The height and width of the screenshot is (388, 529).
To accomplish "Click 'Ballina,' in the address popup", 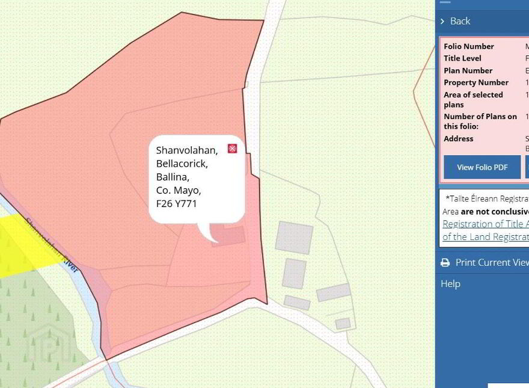I will (x=173, y=177).
